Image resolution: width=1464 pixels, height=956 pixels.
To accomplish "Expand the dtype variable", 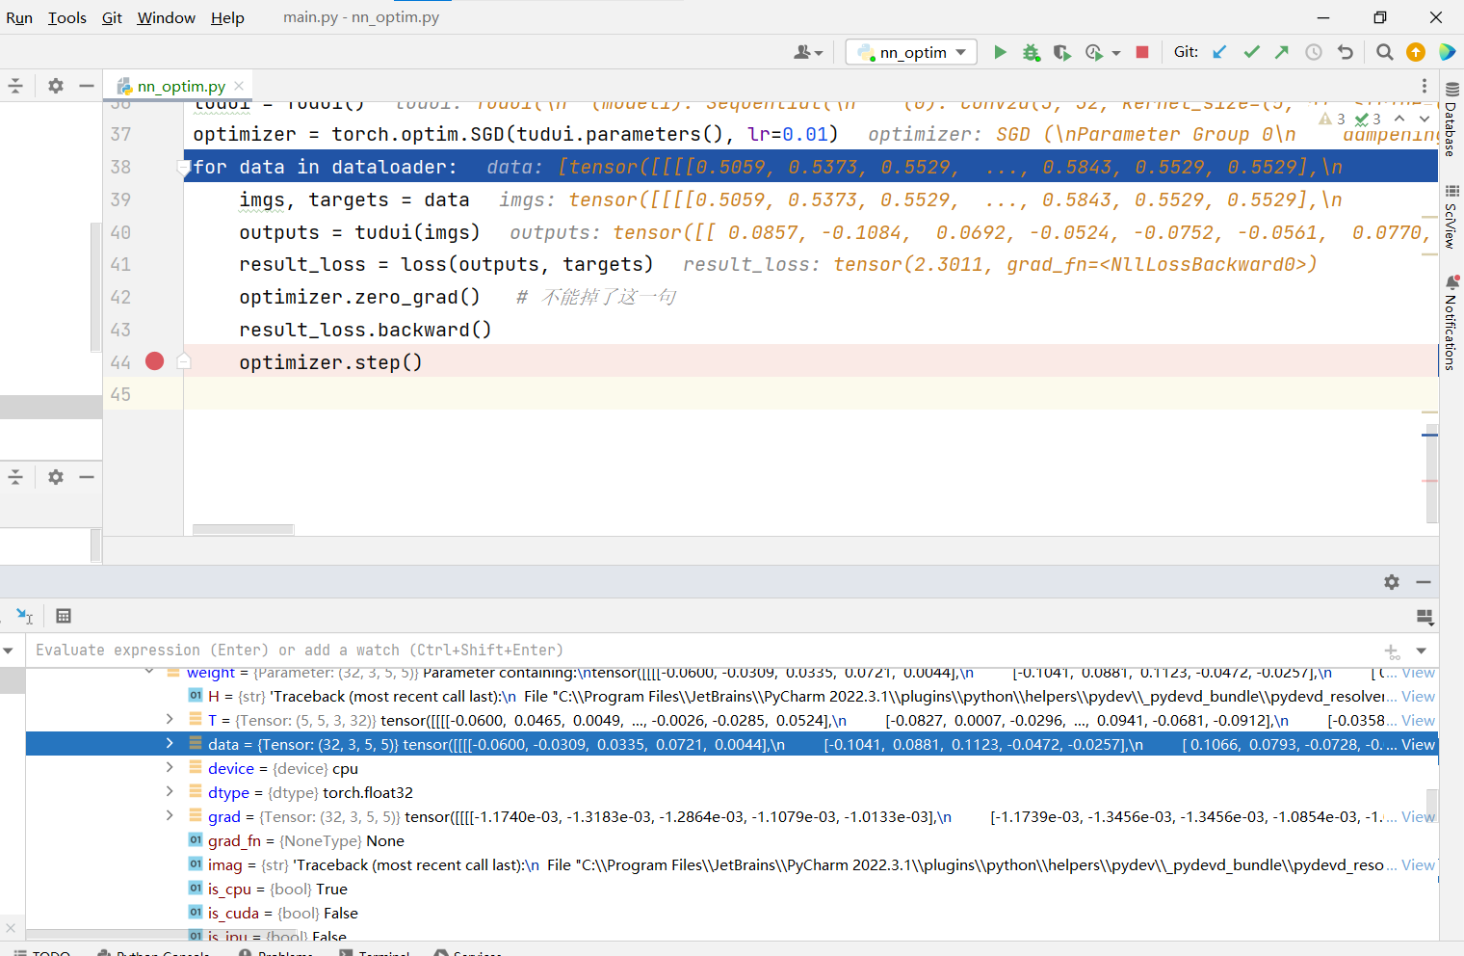I will pyautogui.click(x=170, y=791).
